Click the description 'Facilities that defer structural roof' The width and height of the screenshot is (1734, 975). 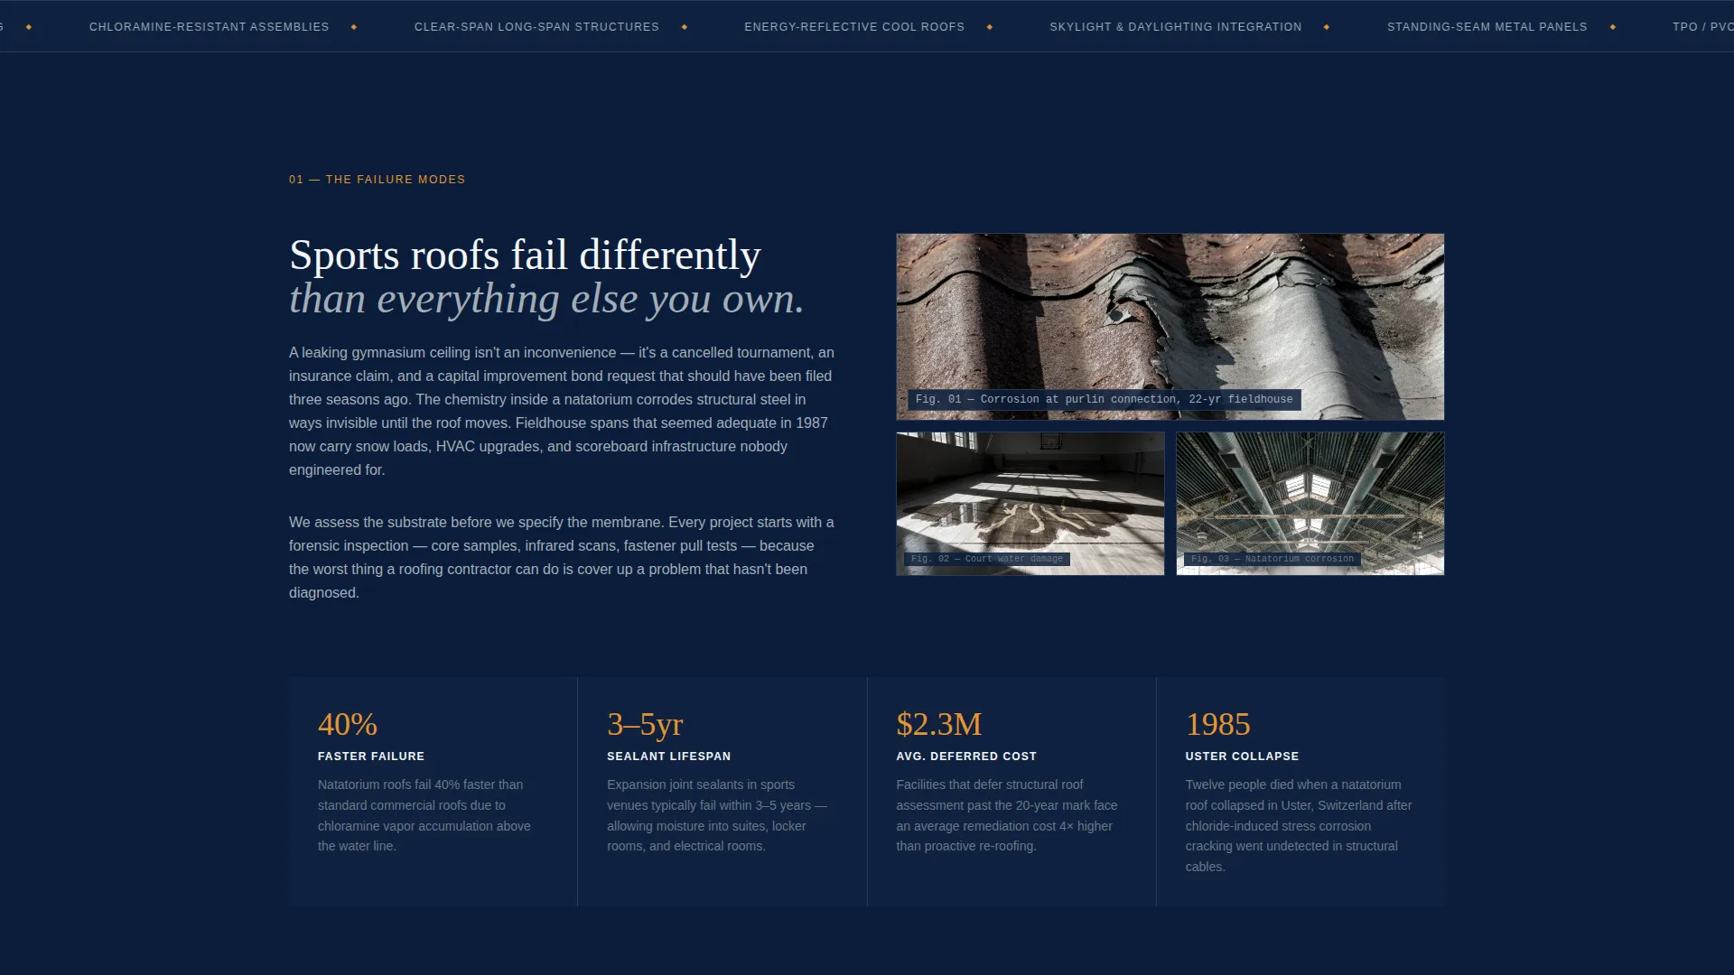[x=1007, y=815]
